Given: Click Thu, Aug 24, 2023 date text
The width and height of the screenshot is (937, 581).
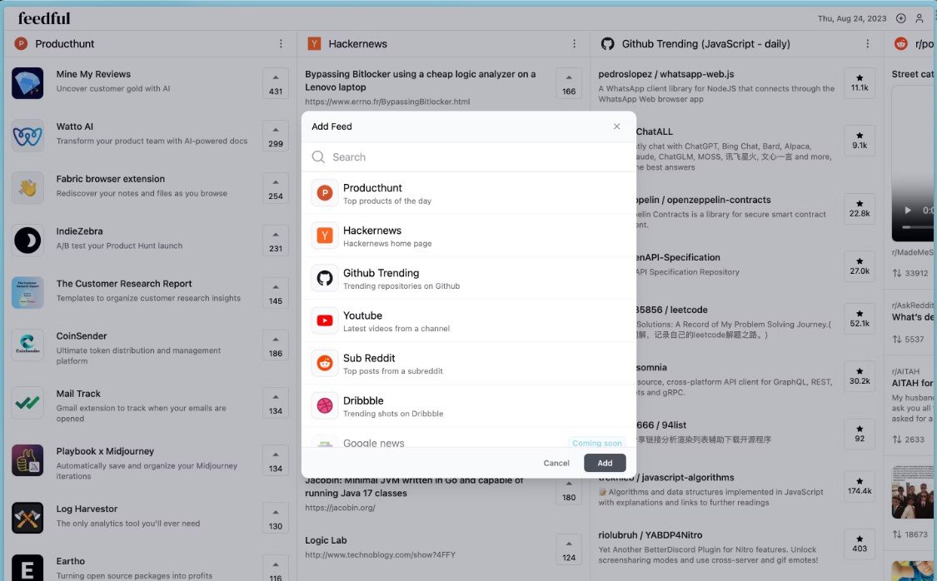Looking at the screenshot, I should pos(851,18).
